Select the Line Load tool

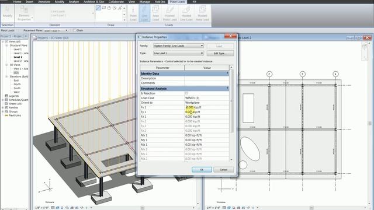pos(144,13)
